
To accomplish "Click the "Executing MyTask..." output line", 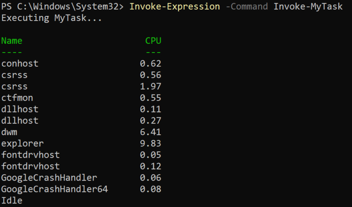I will [51, 18].
